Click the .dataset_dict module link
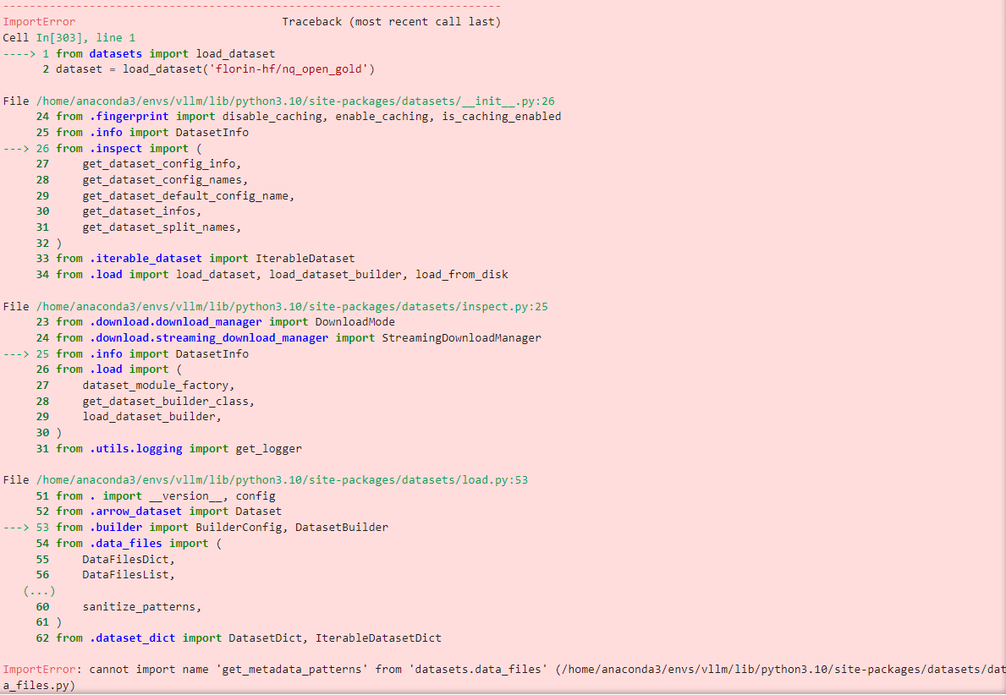Screen dimensions: 1006x695 pos(132,638)
